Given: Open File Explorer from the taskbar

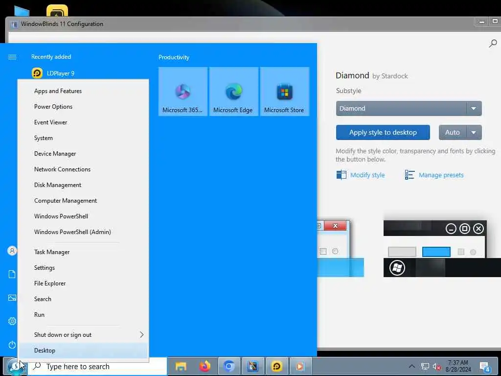Looking at the screenshot, I should point(181,366).
